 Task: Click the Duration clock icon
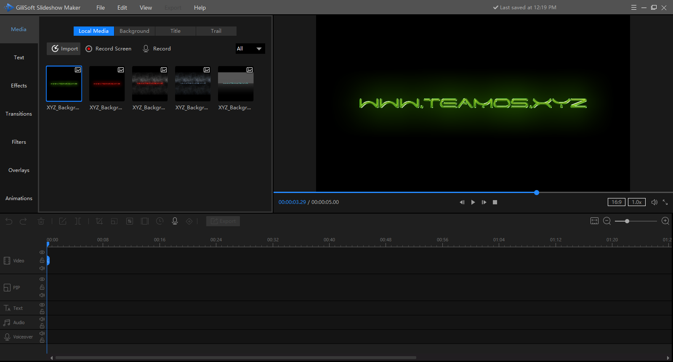pos(160,221)
